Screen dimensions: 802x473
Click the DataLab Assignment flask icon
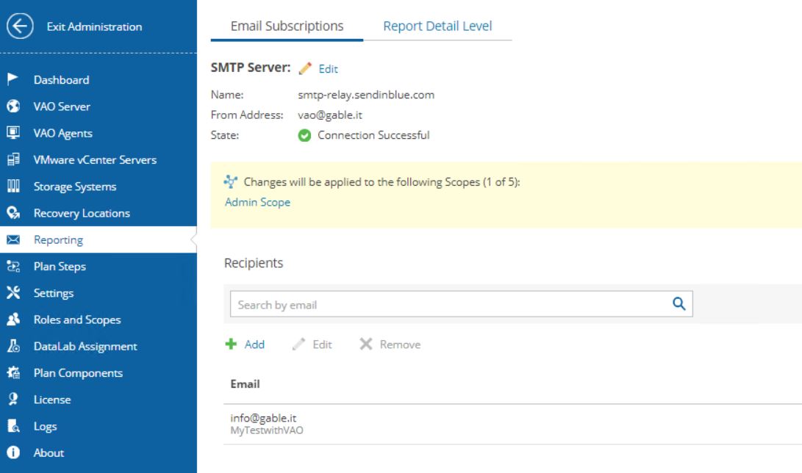pos(12,346)
